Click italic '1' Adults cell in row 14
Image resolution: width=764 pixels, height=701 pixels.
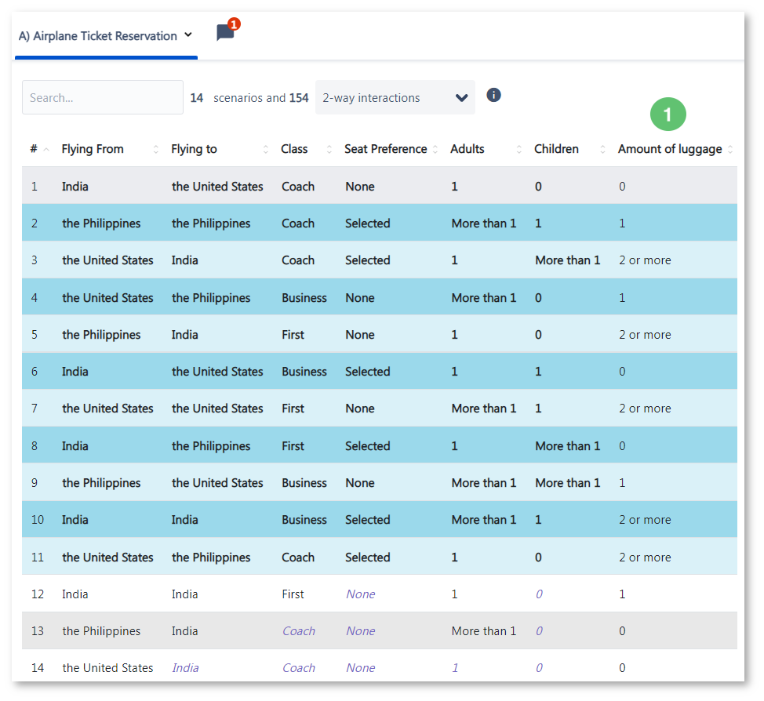click(455, 668)
